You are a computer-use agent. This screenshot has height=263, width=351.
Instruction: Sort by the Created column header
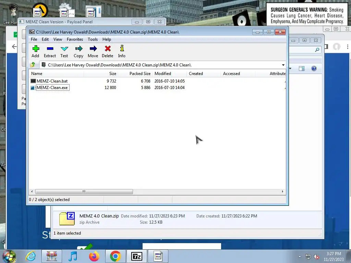pyautogui.click(x=204, y=74)
